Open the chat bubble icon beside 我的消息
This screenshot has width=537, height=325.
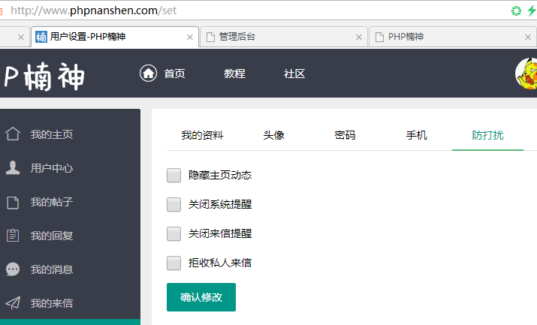[13, 269]
